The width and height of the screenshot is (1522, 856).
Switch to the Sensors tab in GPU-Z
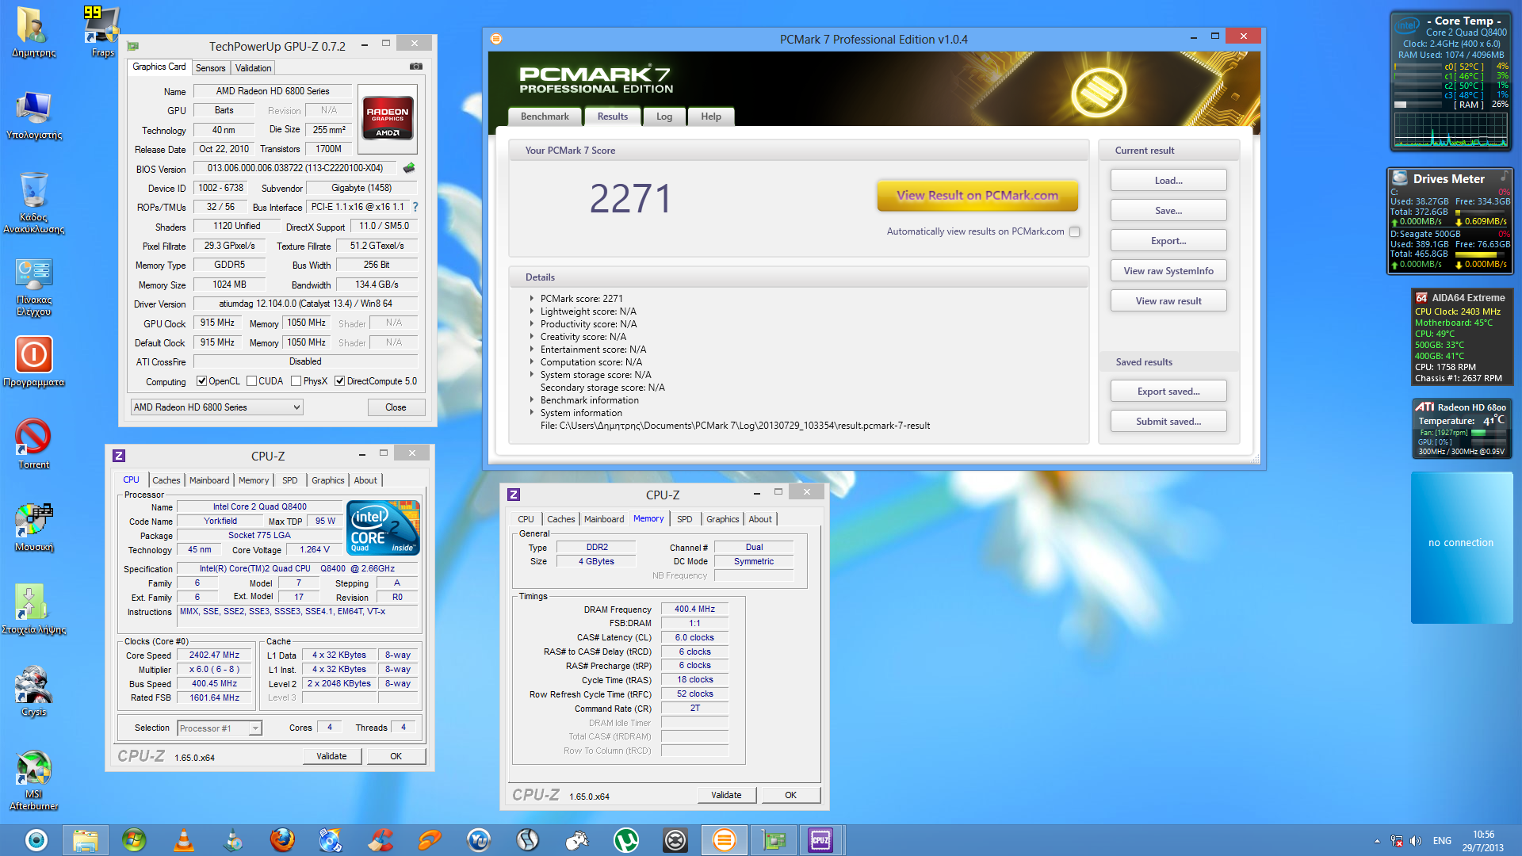click(211, 68)
